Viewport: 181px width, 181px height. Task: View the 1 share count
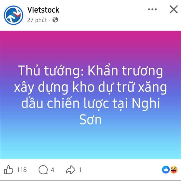pos(80,170)
